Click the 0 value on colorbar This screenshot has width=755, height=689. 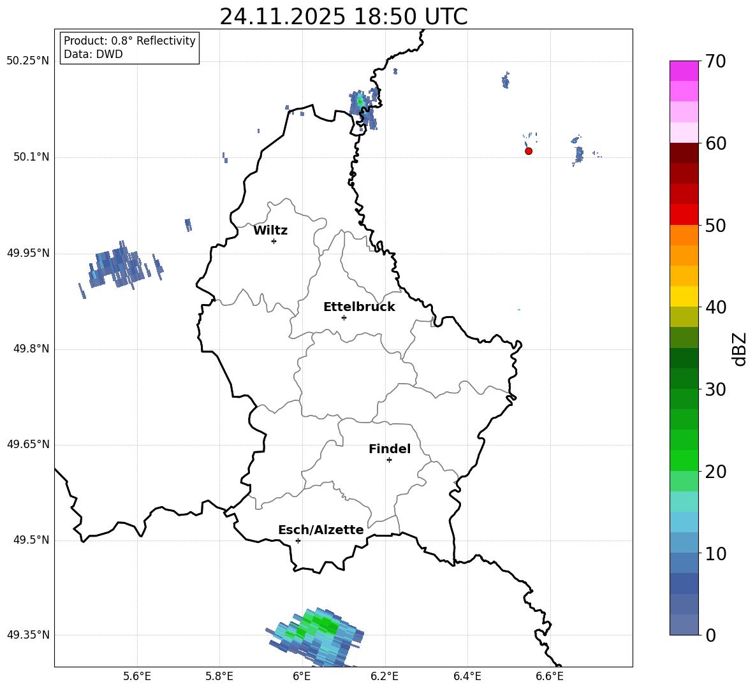[x=711, y=635]
